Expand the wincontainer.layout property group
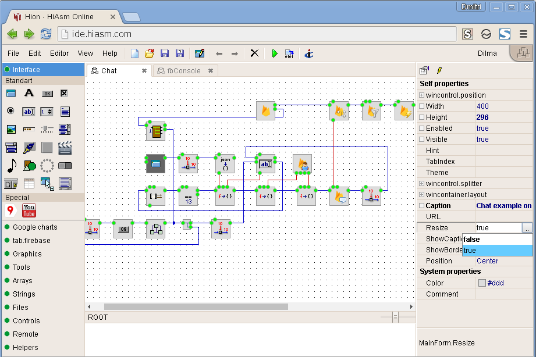This screenshot has width=536, height=357. (422, 195)
